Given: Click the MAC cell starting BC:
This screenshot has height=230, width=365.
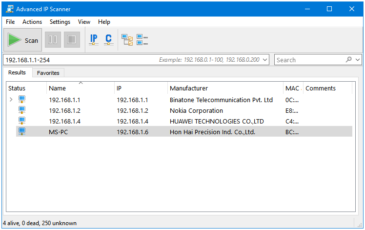Looking at the screenshot, I should [x=292, y=132].
